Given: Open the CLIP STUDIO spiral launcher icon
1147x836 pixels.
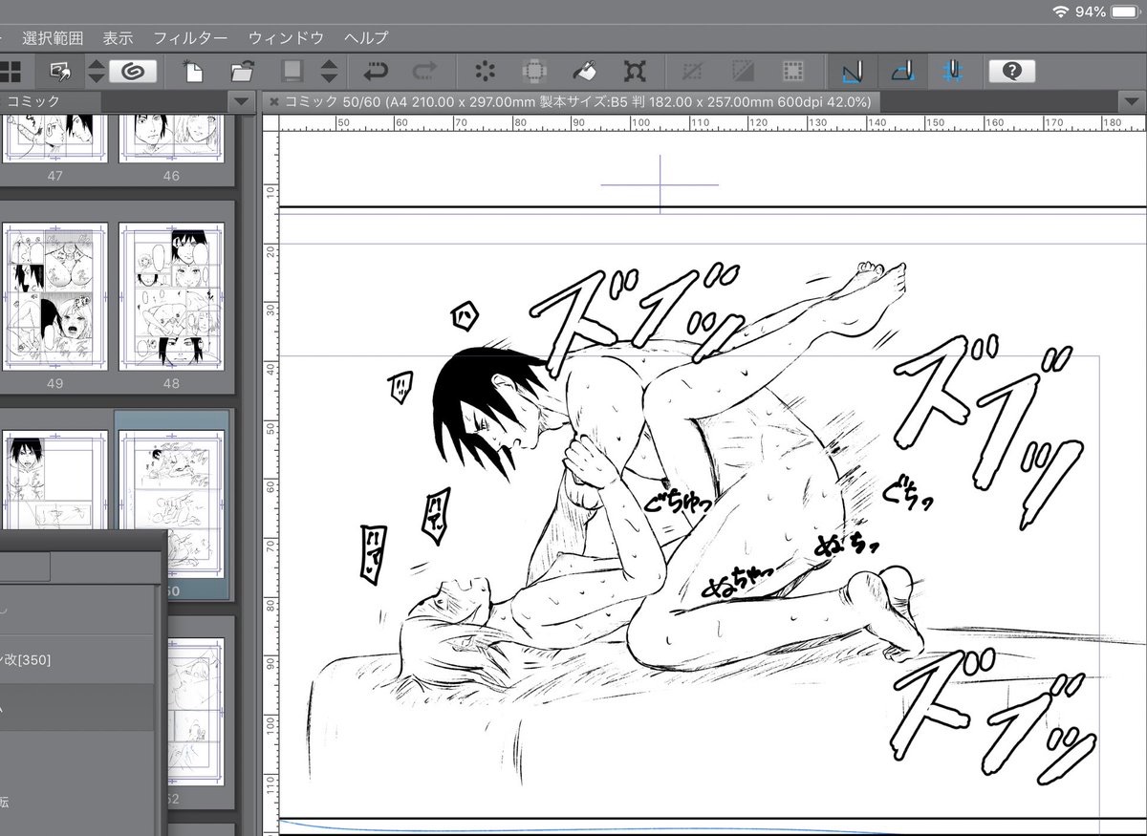Looking at the screenshot, I should click(x=133, y=71).
